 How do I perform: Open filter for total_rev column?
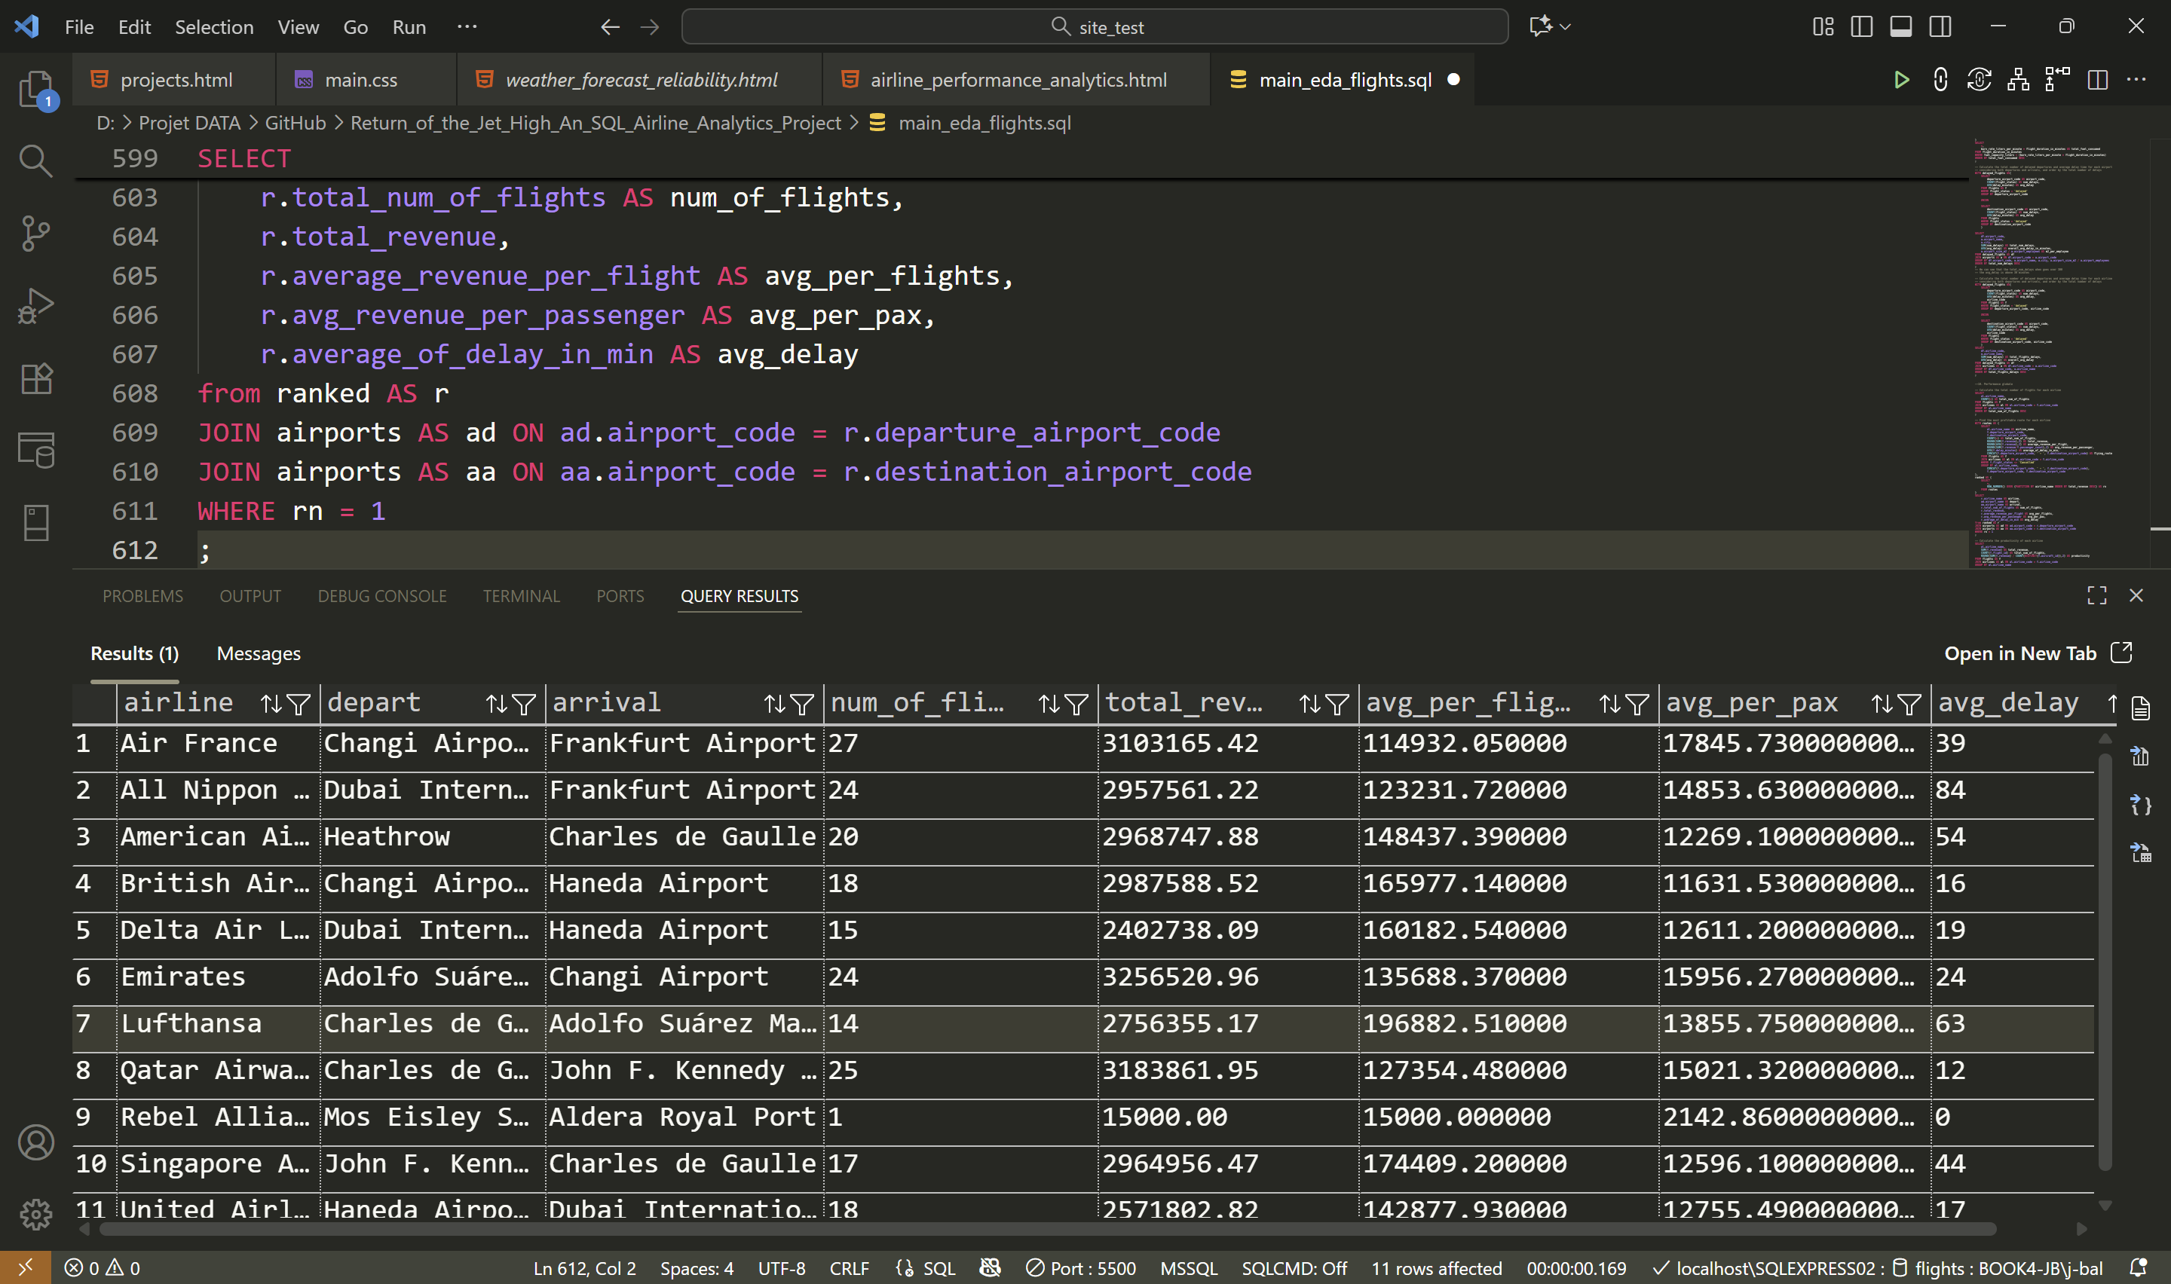pyautogui.click(x=1337, y=705)
